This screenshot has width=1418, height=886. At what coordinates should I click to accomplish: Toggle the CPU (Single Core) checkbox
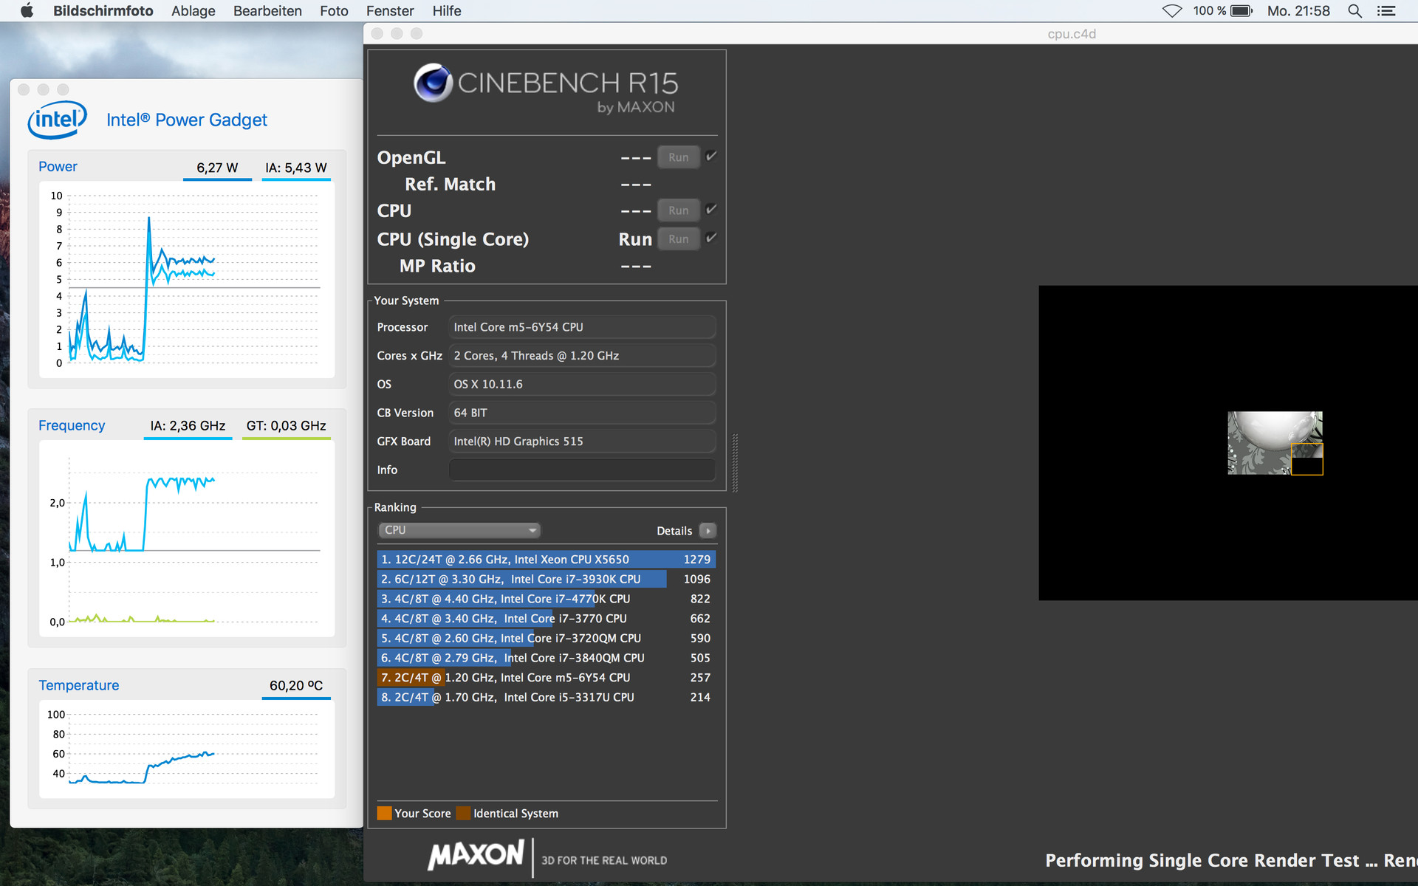pos(711,238)
